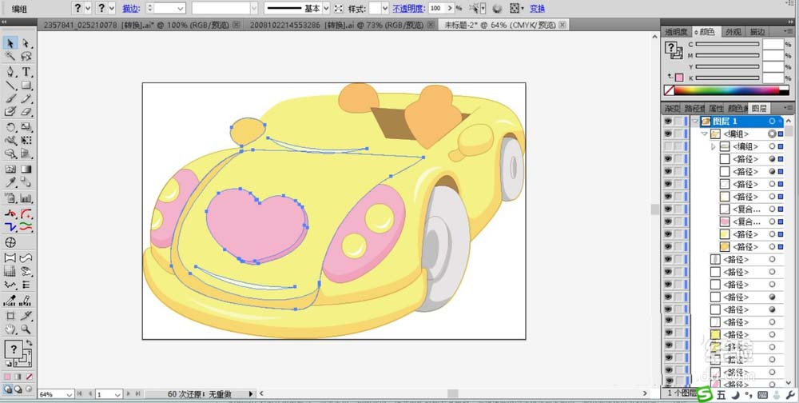Open the 外观 panel tab
The height and width of the screenshot is (403, 799).
(733, 32)
